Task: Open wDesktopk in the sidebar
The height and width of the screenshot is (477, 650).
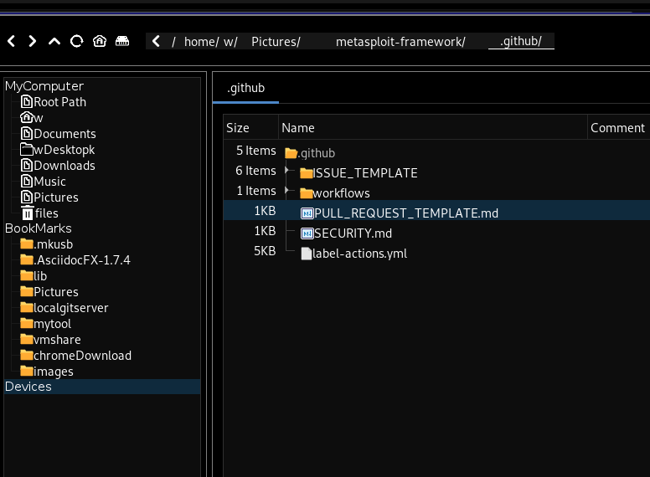Action: 64,150
